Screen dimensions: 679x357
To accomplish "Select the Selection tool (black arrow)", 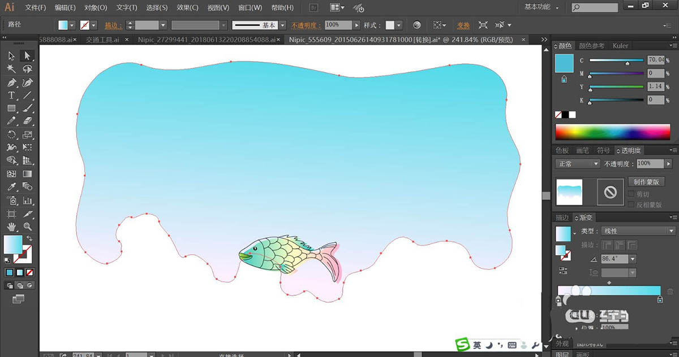I will pyautogui.click(x=11, y=55).
